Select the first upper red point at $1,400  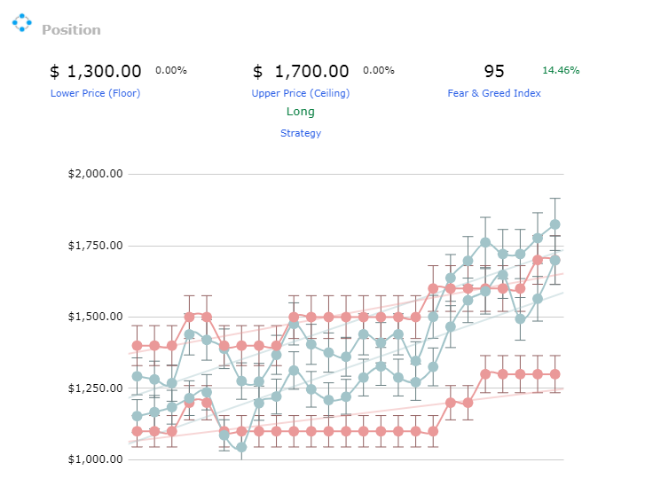(137, 346)
